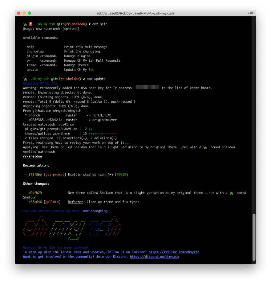The image size is (271, 284).
Task: Click the window title robbyrussell@RobbyRussell-MBP
Action: tap(135, 13)
